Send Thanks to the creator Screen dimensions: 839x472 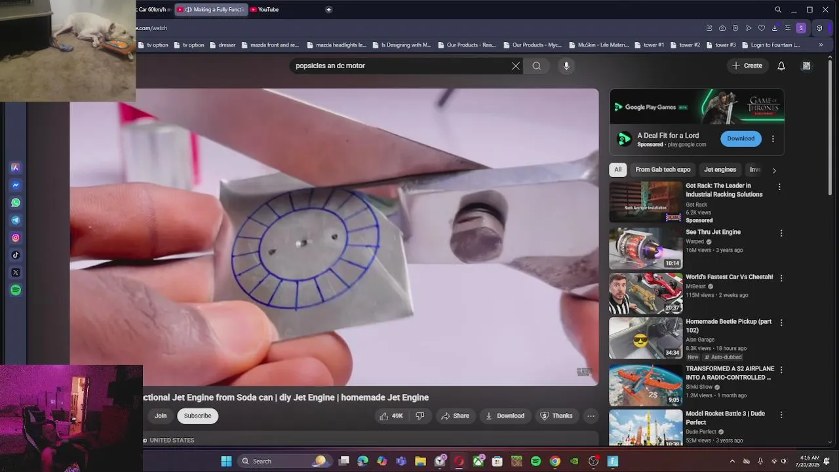pyautogui.click(x=556, y=416)
